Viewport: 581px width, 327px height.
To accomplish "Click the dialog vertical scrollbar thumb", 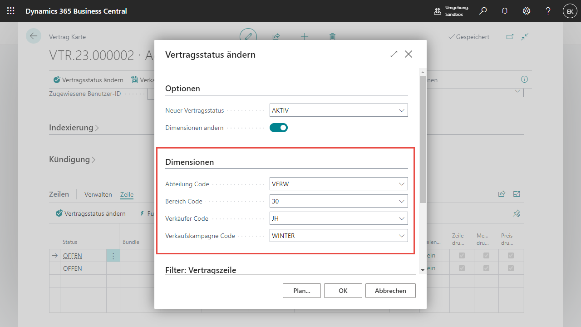I will point(423,136).
